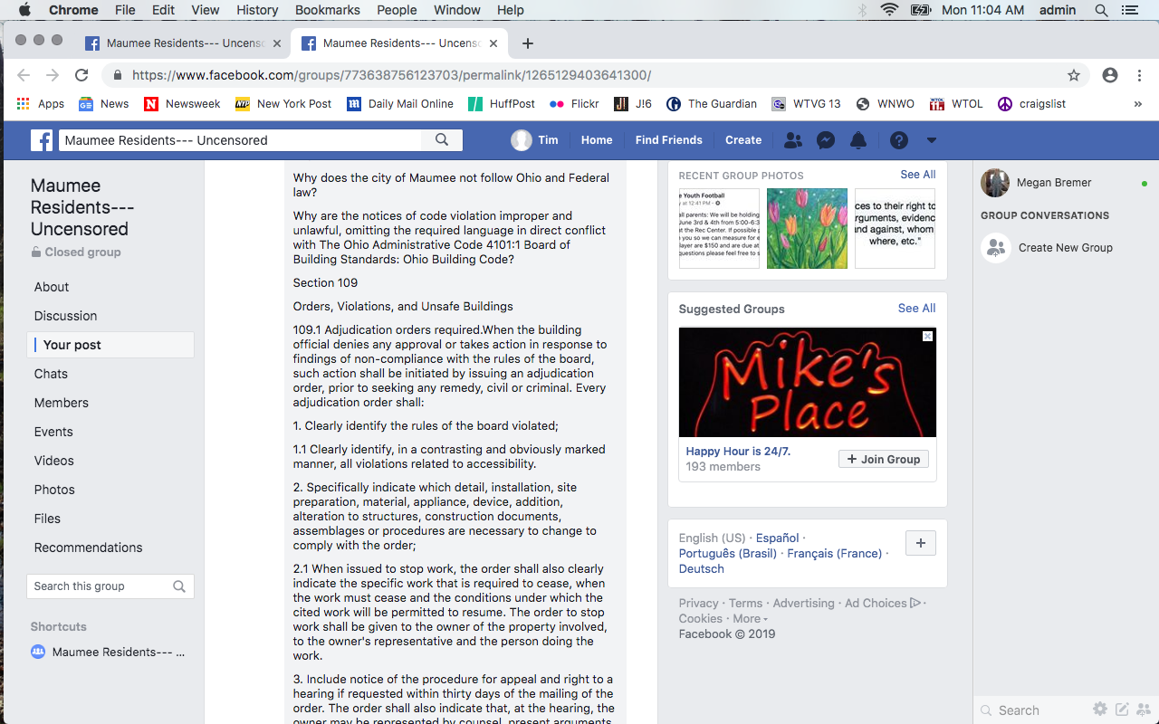This screenshot has height=724, width=1159.
Task: Click See All for recent group photos
Action: point(917,175)
